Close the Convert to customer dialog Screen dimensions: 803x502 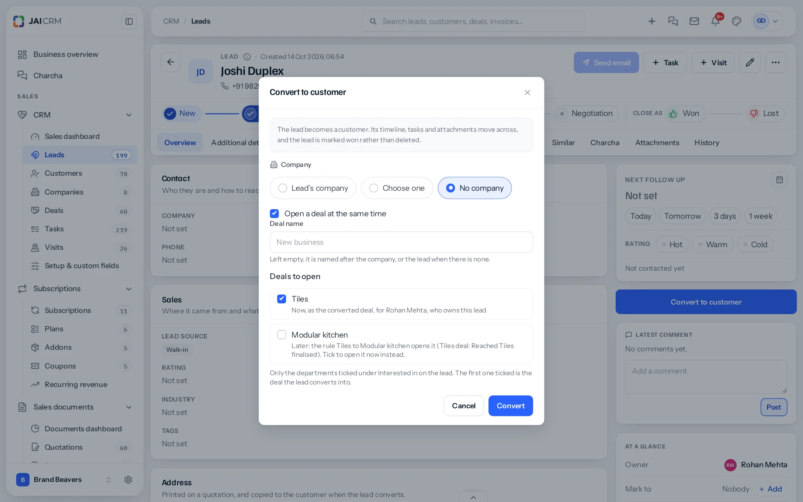527,92
